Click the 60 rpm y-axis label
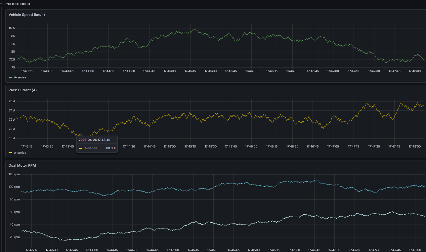The height and width of the screenshot is (252, 426). (14, 212)
